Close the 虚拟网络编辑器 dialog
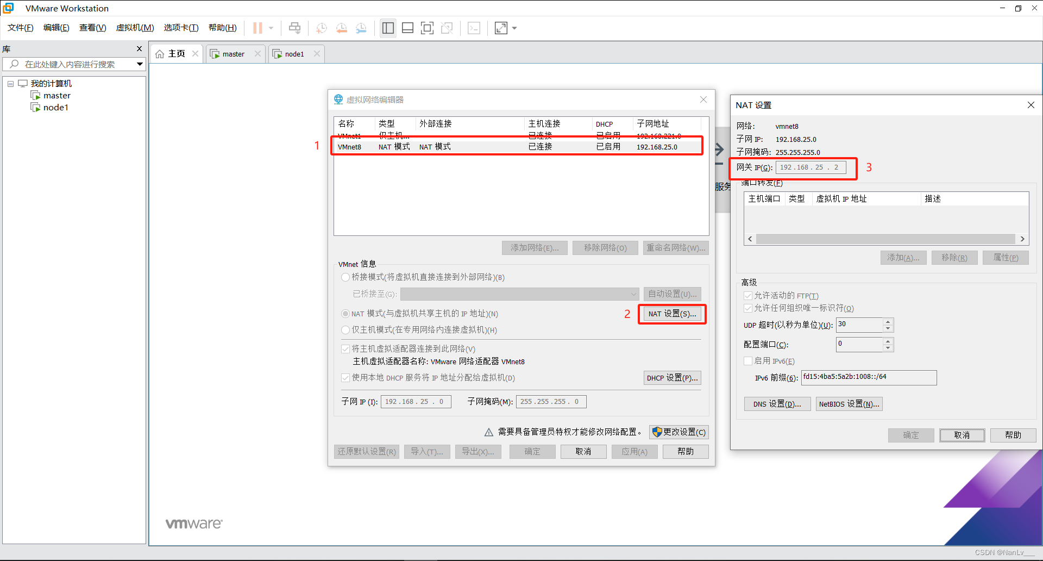1043x561 pixels. 703,99
